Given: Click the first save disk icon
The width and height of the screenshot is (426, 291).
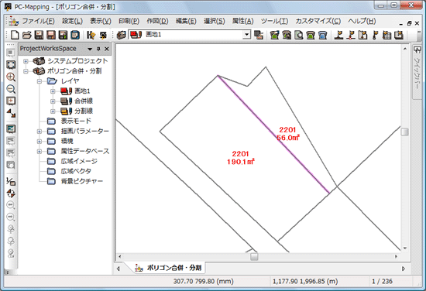Looking at the screenshot, I should pos(39,35).
